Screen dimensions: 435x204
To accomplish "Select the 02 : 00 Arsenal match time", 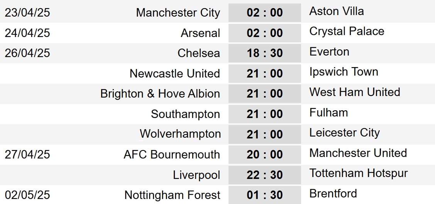I will [x=265, y=33].
